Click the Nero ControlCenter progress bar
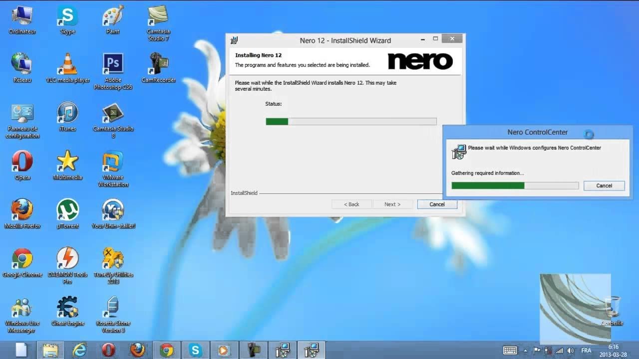Image resolution: width=639 pixels, height=359 pixels. [515, 185]
